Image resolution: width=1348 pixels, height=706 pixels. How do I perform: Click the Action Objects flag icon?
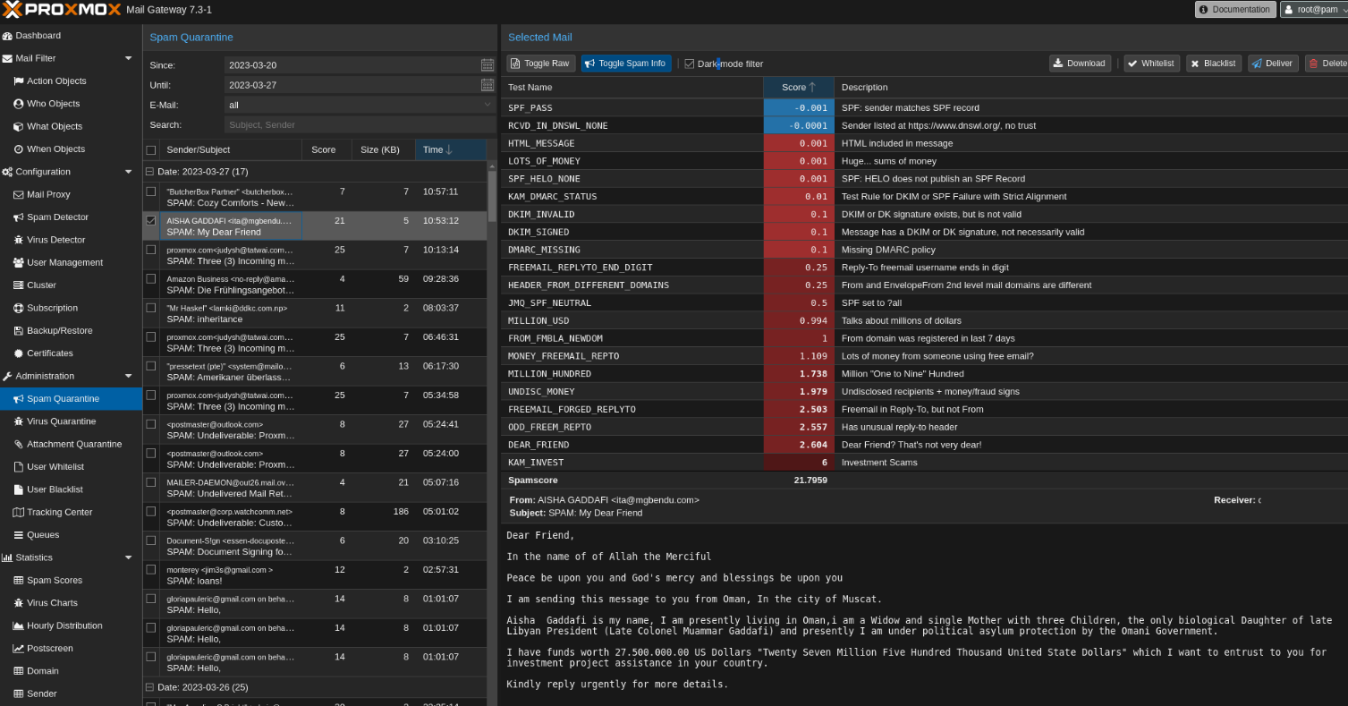[x=19, y=81]
